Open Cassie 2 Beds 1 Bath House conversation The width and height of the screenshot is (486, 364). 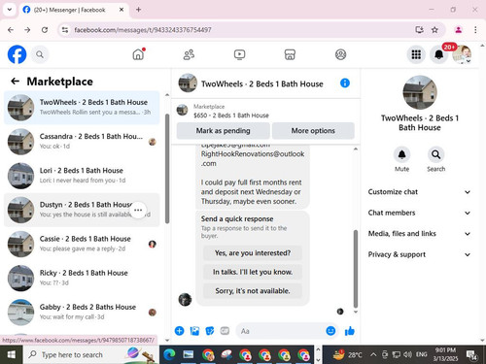(x=82, y=244)
